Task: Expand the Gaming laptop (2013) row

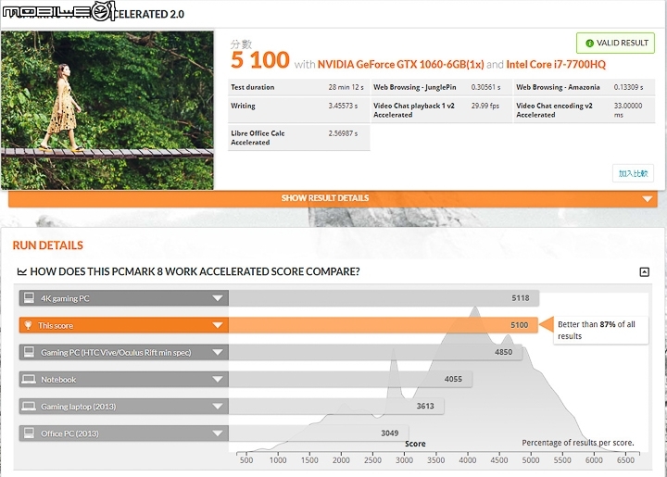Action: click(x=124, y=407)
